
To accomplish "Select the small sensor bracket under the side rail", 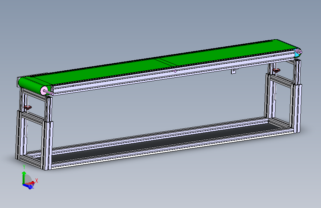I will 233,71.
